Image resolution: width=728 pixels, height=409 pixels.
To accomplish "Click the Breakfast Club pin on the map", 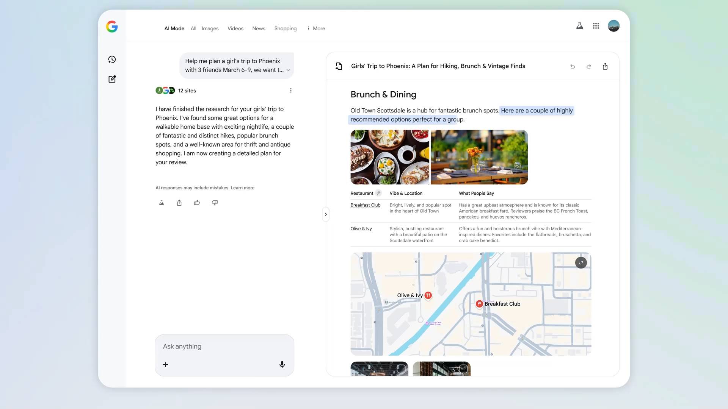I will tap(479, 303).
